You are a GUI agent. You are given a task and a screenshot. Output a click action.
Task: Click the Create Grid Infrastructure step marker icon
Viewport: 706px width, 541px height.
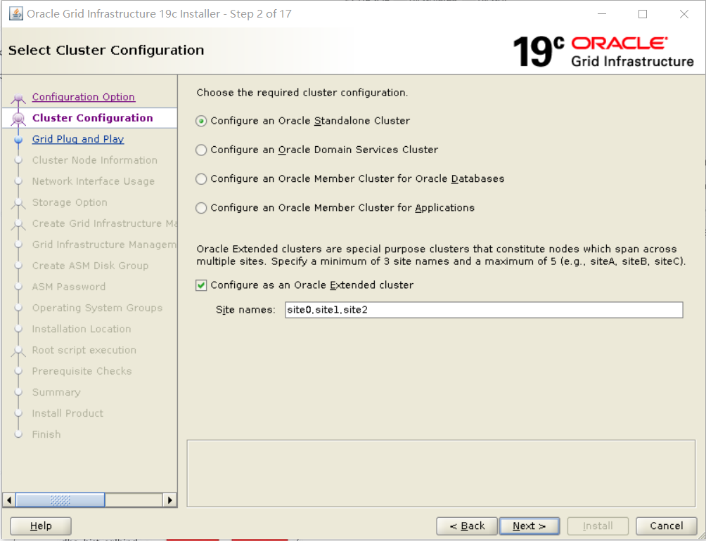18,223
